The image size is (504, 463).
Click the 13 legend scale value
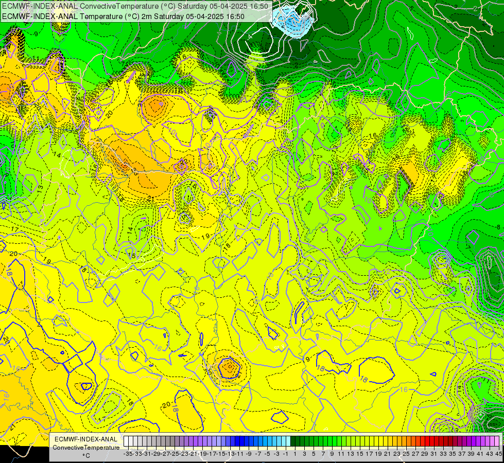point(351,454)
